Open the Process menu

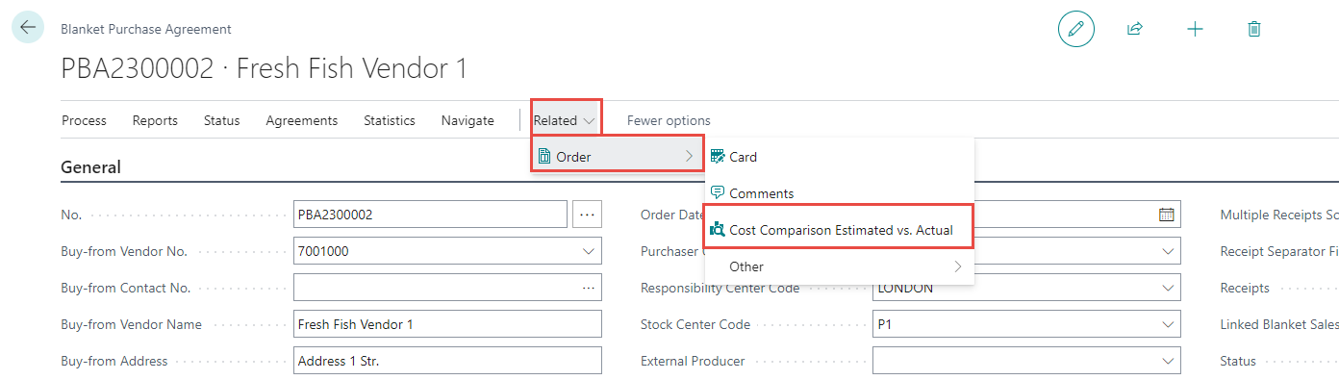84,120
